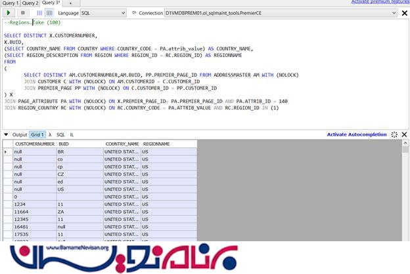
Task: Click the swap arrows icon before Connection
Action: pos(134,12)
